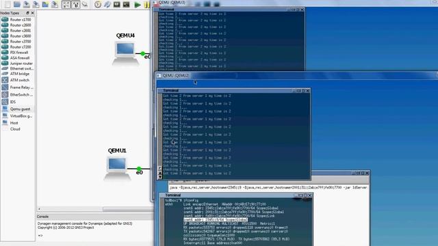The width and height of the screenshot is (438, 246).
Task: Toggle the Show hostnames toolbar button
Action: (76, 5)
